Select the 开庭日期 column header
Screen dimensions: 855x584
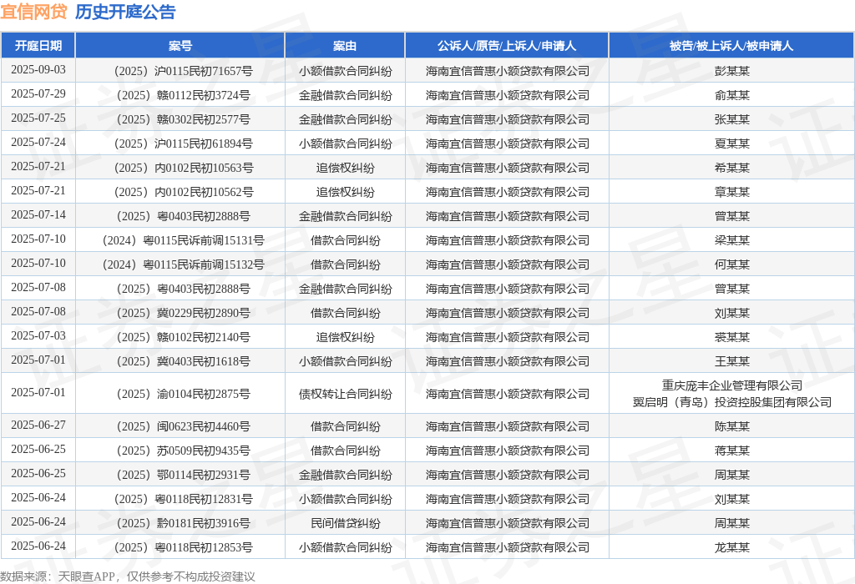[x=38, y=46]
